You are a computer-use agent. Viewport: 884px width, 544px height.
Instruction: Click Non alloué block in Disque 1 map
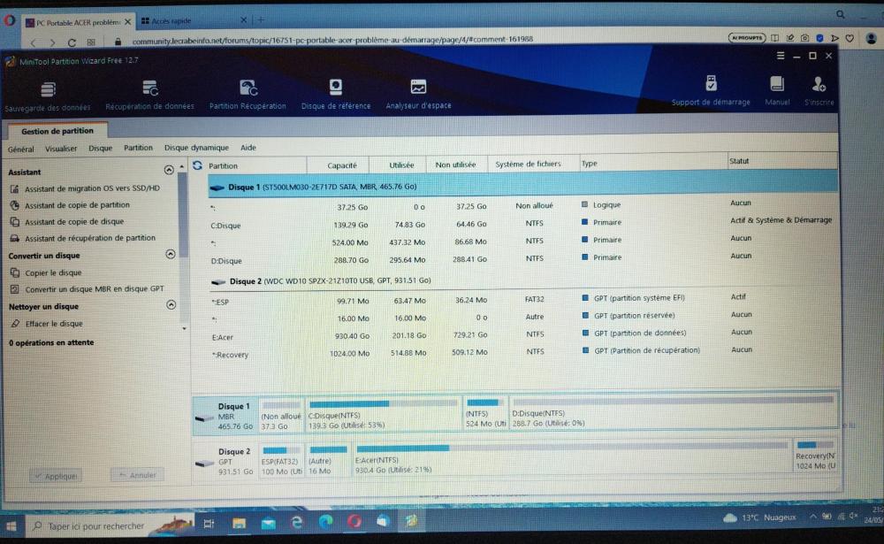(x=281, y=416)
